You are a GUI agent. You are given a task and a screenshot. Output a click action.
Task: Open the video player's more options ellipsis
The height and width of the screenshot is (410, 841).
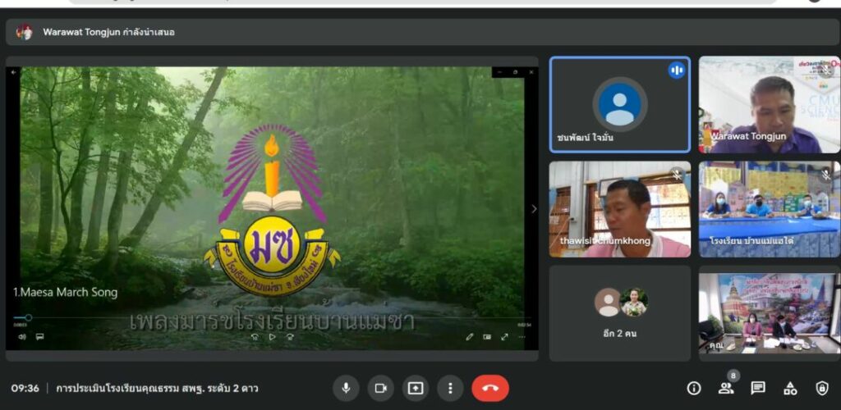click(x=522, y=336)
